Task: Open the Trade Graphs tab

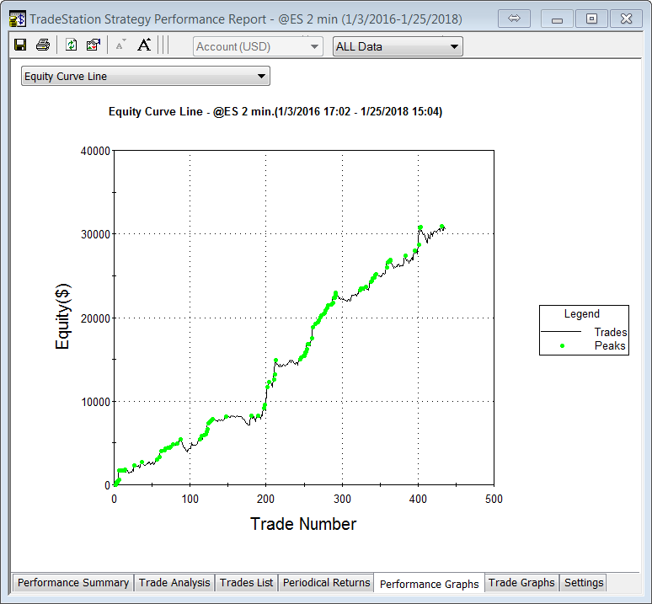Action: coord(521,583)
